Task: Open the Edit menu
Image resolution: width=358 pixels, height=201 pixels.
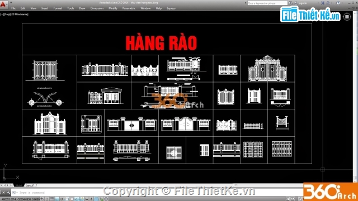Action: (23, 8)
